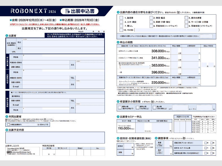Check the 2. 物流・輸送 checkbox
This screenshot has height=166, width=222.
[151, 18]
